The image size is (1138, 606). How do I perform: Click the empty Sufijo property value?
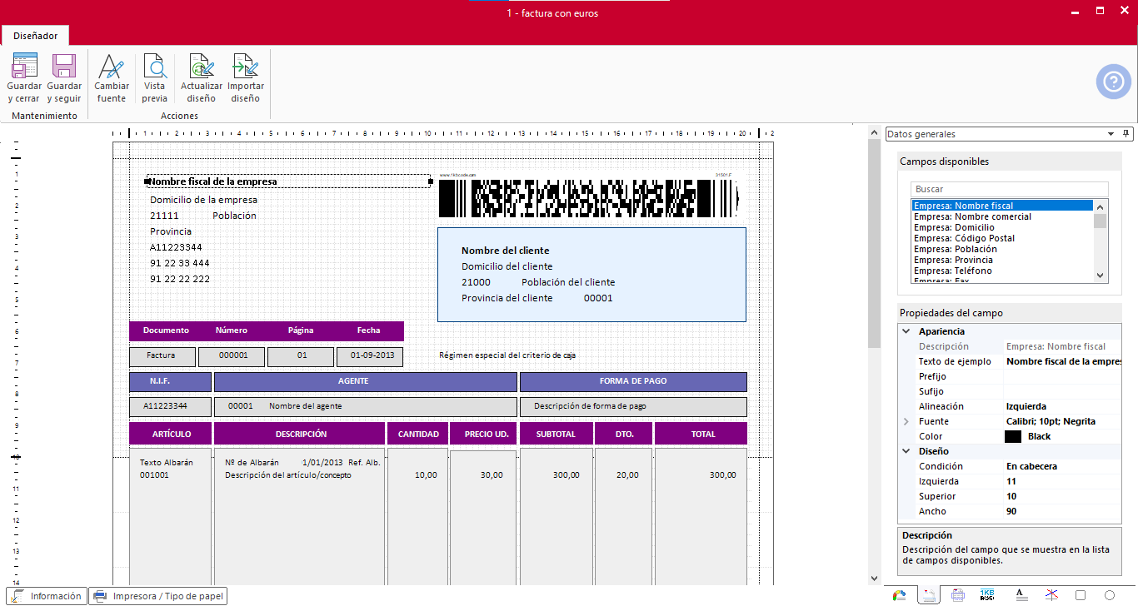1062,391
